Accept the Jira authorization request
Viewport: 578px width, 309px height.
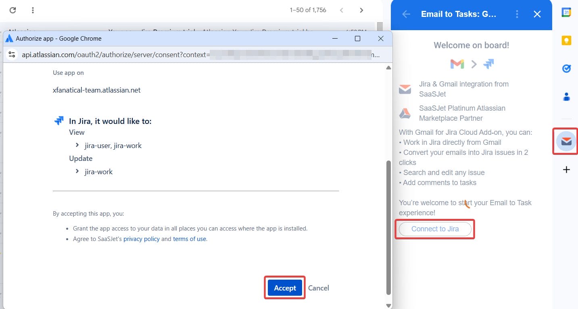tap(284, 288)
